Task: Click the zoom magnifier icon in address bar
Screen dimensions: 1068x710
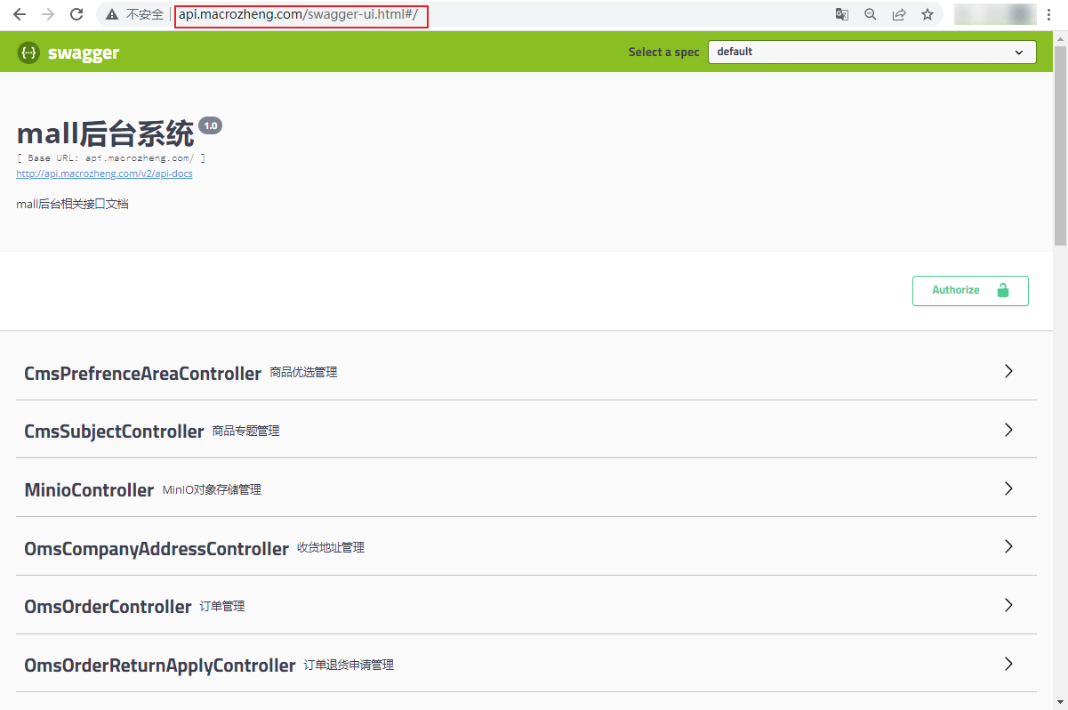Action: tap(871, 14)
